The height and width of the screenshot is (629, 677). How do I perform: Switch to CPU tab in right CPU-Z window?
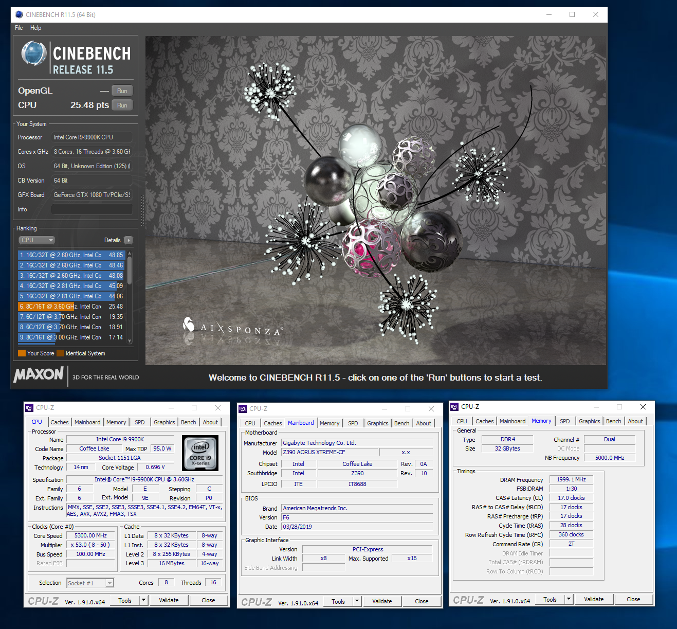click(x=462, y=421)
